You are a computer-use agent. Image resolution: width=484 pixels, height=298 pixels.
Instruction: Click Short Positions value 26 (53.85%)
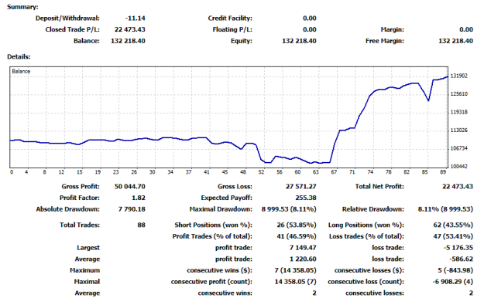tap(297, 225)
